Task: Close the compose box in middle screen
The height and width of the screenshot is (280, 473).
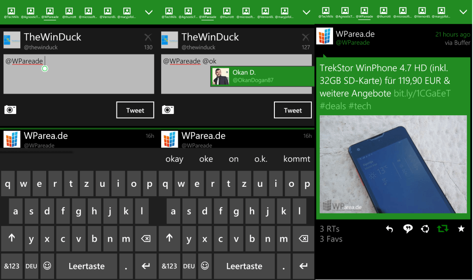Action: click(306, 37)
